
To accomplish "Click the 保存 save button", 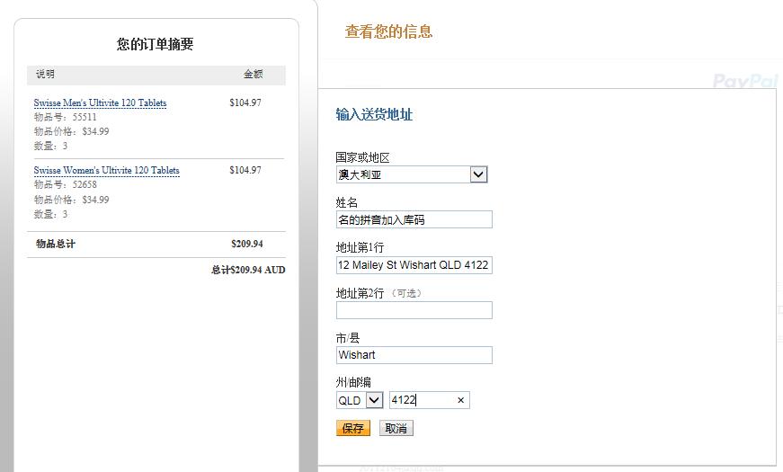I will (x=353, y=428).
